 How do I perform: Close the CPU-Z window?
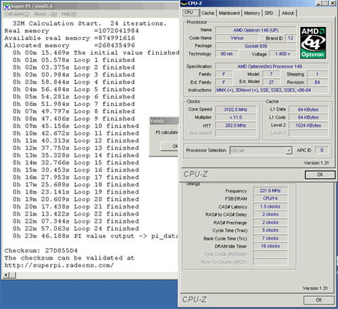click(x=333, y=3)
